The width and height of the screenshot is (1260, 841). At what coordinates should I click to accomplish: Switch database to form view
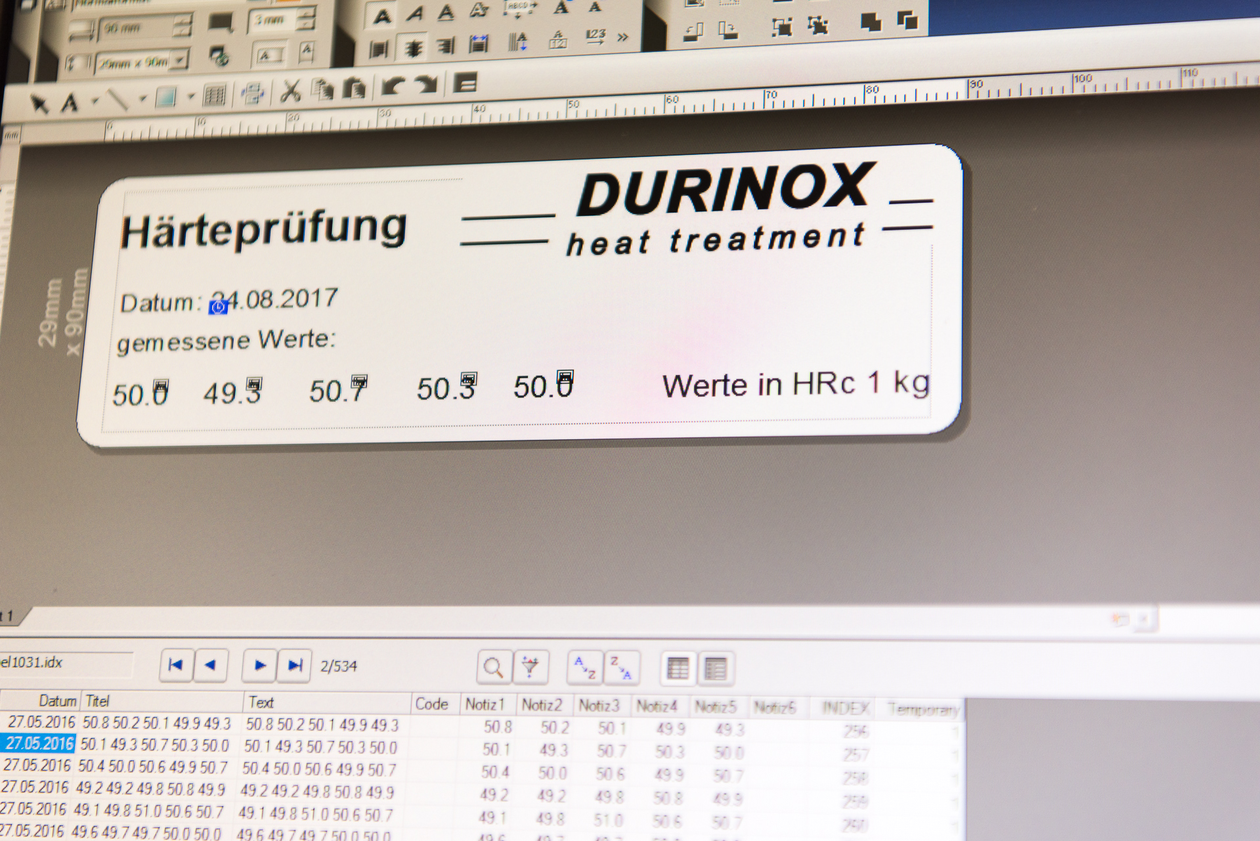715,669
